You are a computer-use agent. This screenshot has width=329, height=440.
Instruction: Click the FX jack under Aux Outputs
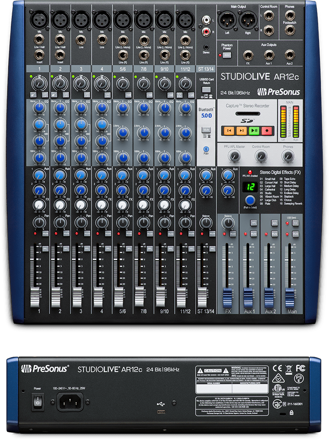248,55
